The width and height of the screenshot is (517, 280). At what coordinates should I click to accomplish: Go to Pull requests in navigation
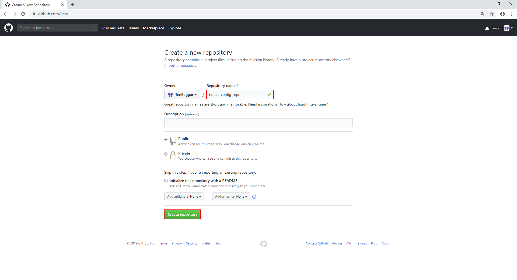pos(113,28)
